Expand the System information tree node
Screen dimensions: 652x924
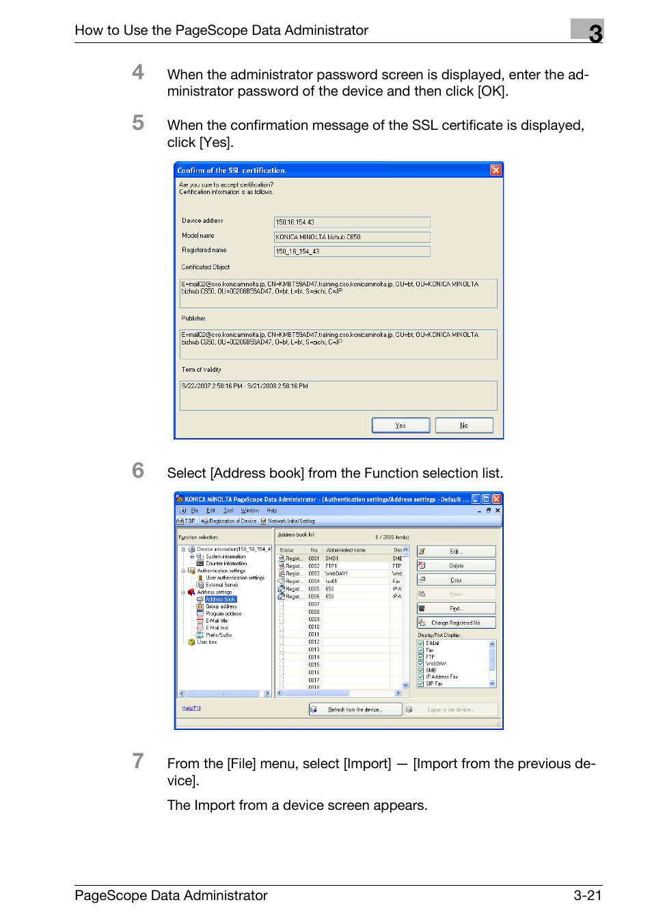(x=192, y=556)
